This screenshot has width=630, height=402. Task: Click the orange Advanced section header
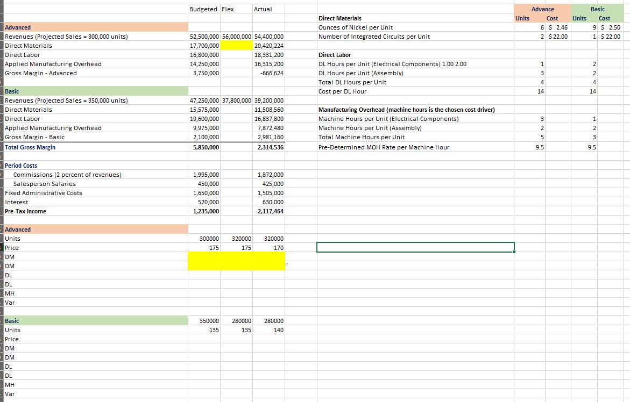point(17,27)
